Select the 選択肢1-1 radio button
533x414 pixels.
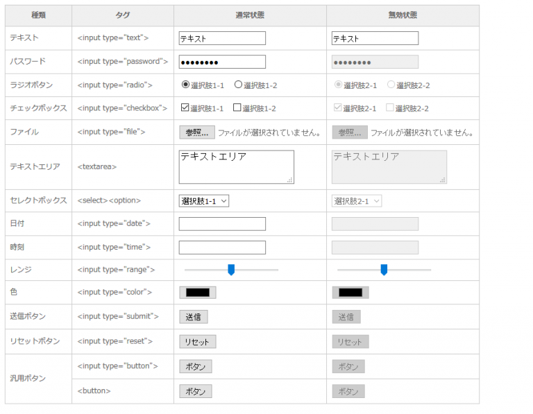[x=185, y=85]
